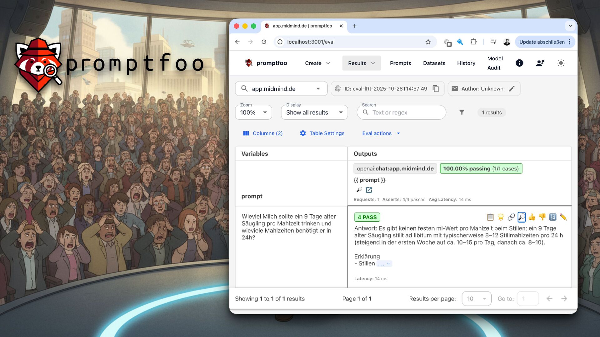Click the chain link share icon
Image resolution: width=600 pixels, height=337 pixels.
point(511,217)
